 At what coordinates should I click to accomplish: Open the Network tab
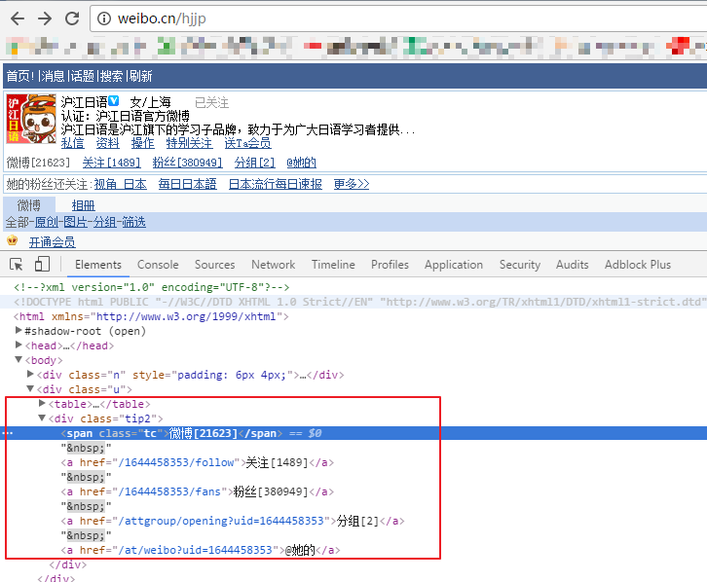[x=274, y=265]
